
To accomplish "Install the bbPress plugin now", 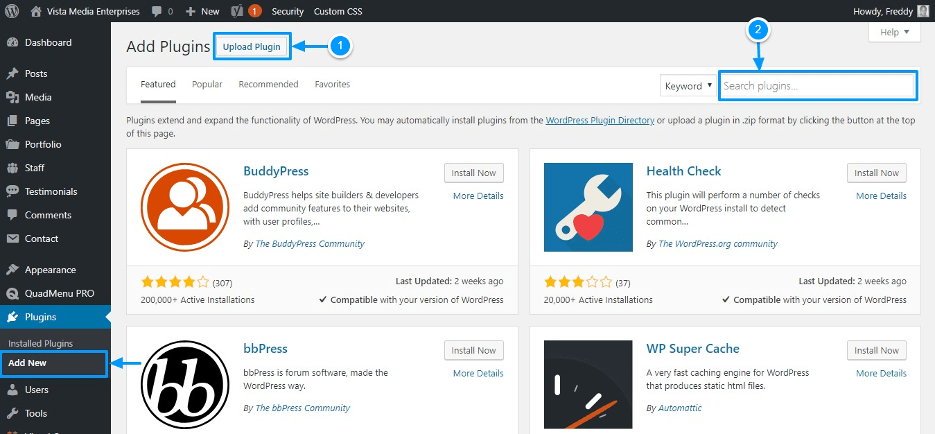I will click(474, 351).
